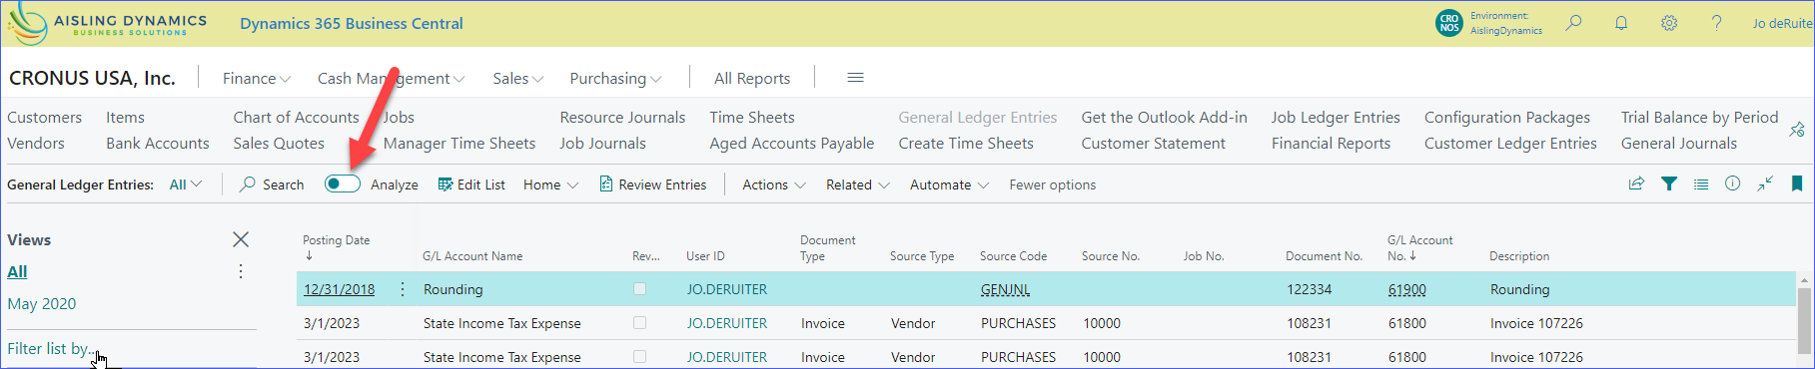Screen dimensions: 1815x369
Task: Select the May 2020 view
Action: (42, 304)
